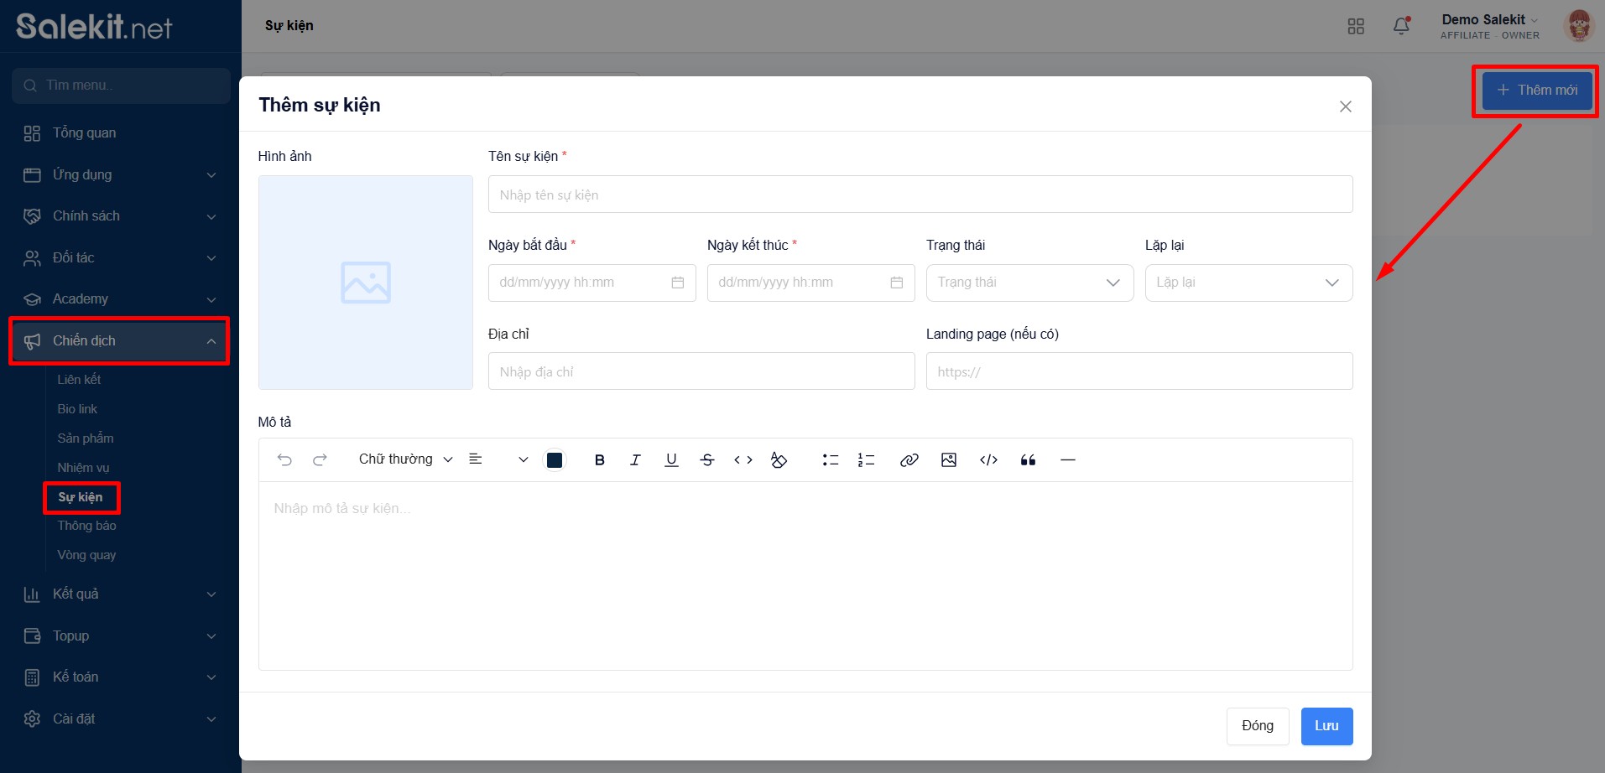Open the text color picker swatch
Viewport: 1605px width, 773px height.
point(555,459)
